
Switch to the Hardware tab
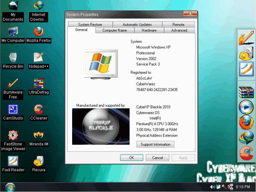149,30
